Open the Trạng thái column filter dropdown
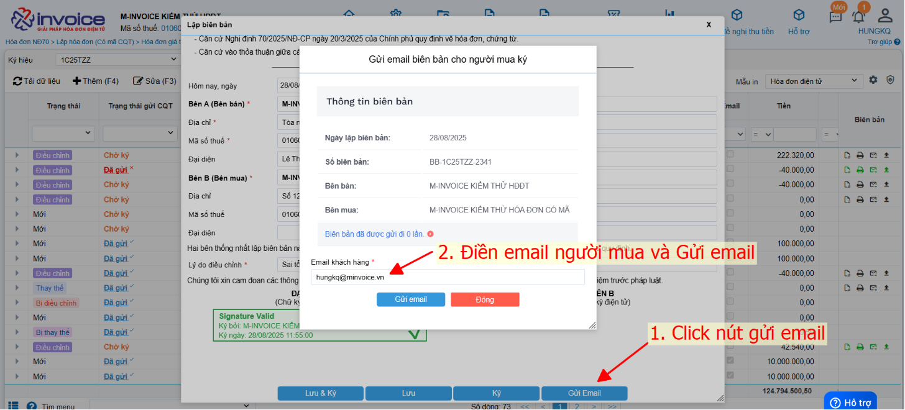 click(63, 134)
